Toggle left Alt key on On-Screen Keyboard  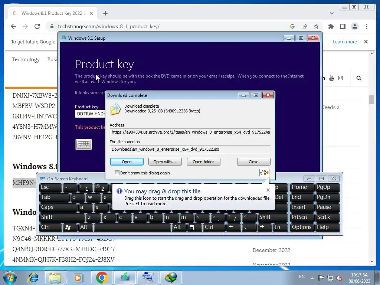point(86,227)
